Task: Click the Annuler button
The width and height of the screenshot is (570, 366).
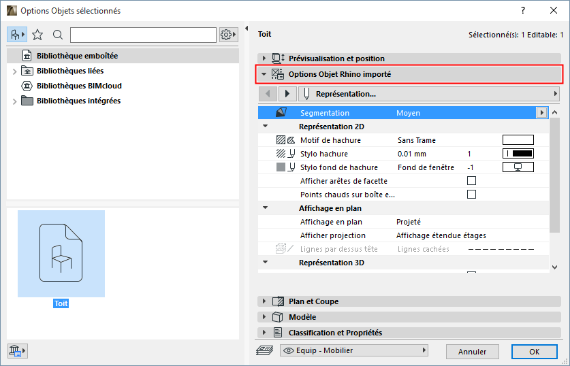Action: pos(472,352)
